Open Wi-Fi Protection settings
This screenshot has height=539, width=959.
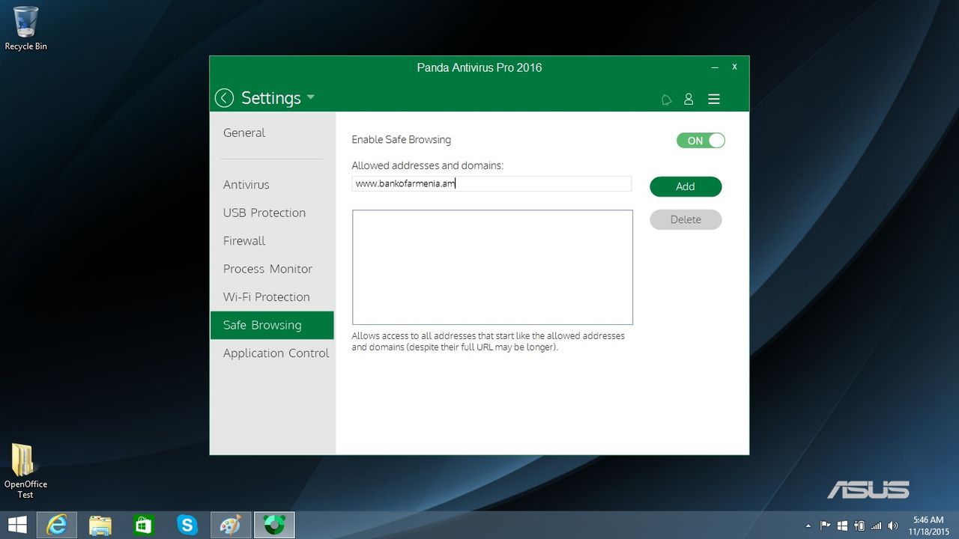pos(266,296)
